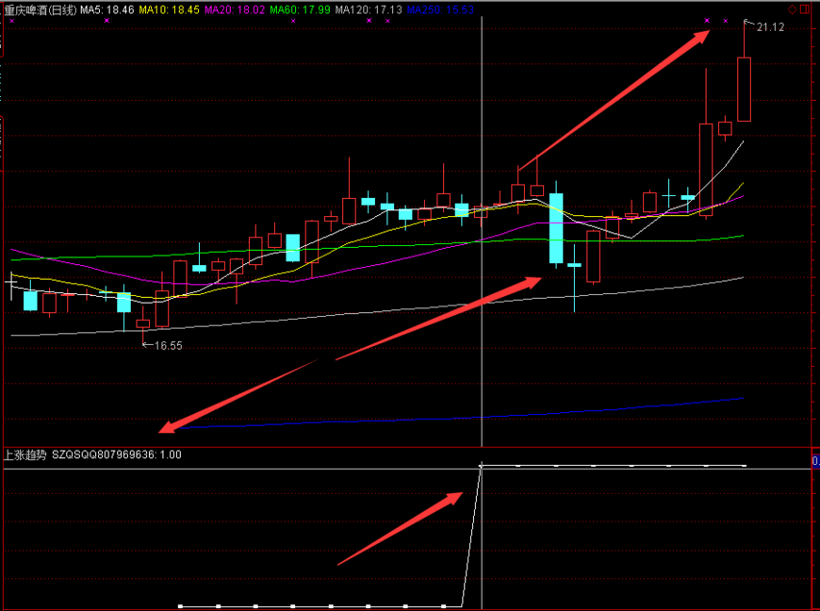Click the purple X marker beneath the stock title
Viewport: 820px width, 611px height.
pyautogui.click(x=12, y=21)
